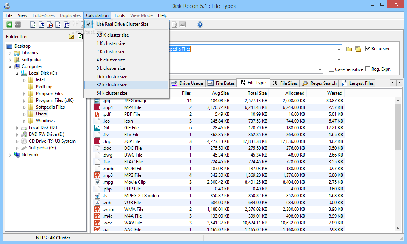The height and width of the screenshot is (244, 407).
Task: Click the browse folder icon beside path field
Action: [349, 49]
